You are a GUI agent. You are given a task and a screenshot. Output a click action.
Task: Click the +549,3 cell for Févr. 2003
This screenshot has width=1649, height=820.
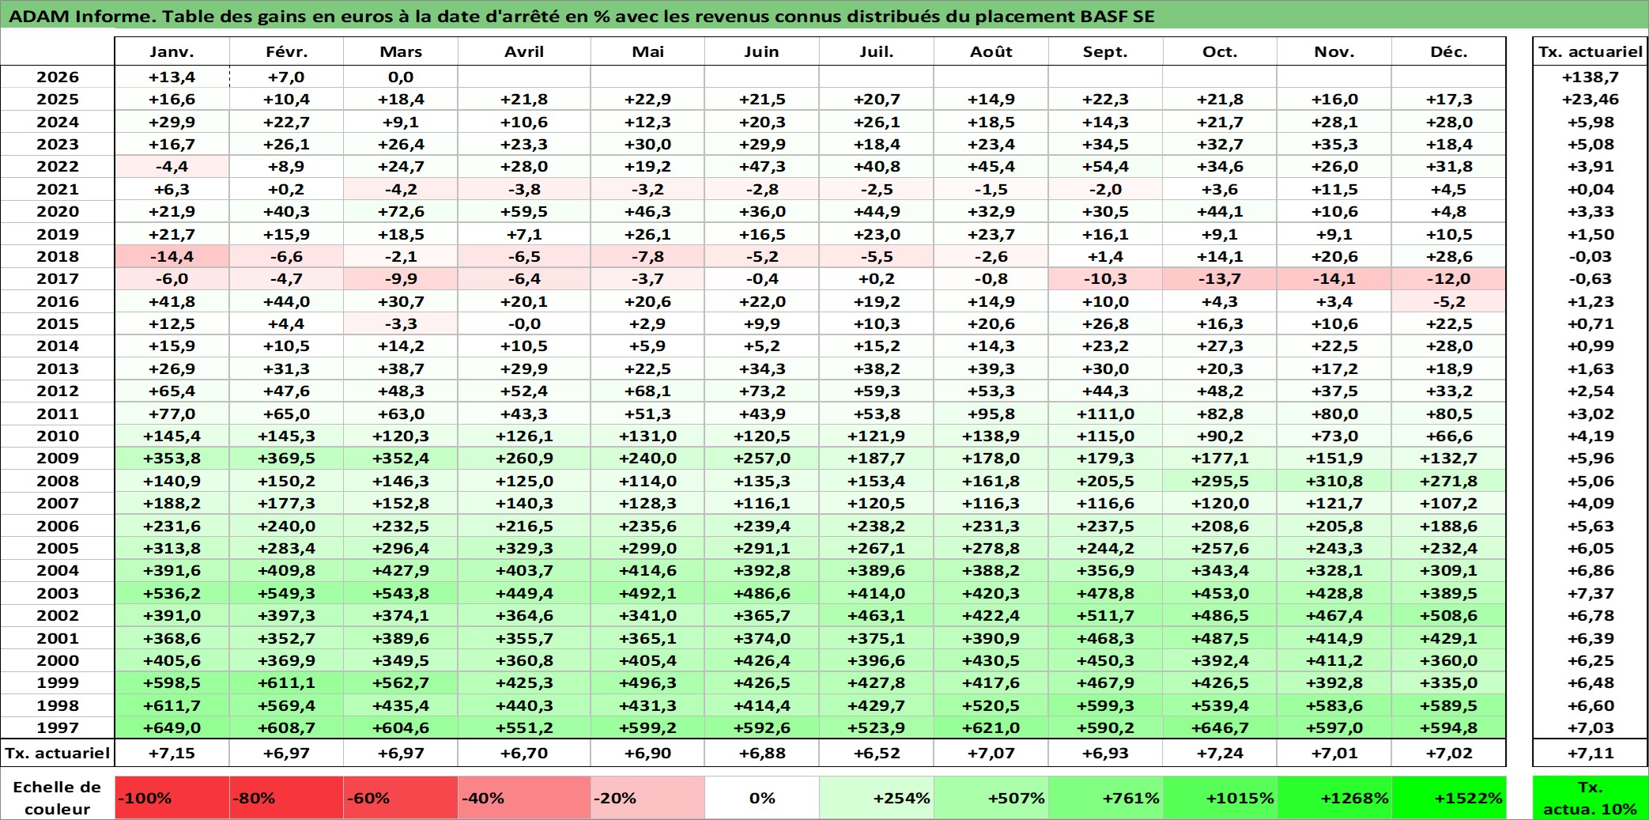point(286,593)
